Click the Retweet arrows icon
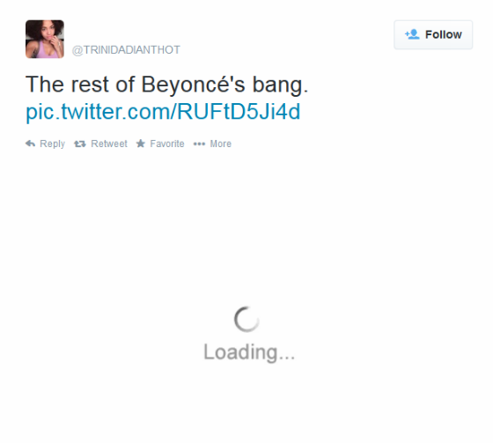Image resolution: width=493 pixels, height=443 pixels. point(80,144)
